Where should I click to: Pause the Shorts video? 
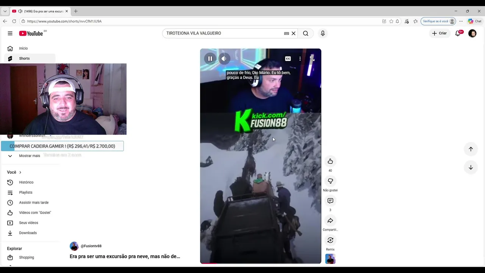pos(210,58)
